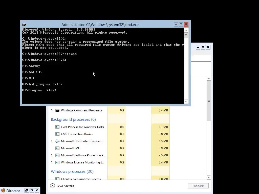Select Microsoft Distributed Transacti... row text

point(83,141)
